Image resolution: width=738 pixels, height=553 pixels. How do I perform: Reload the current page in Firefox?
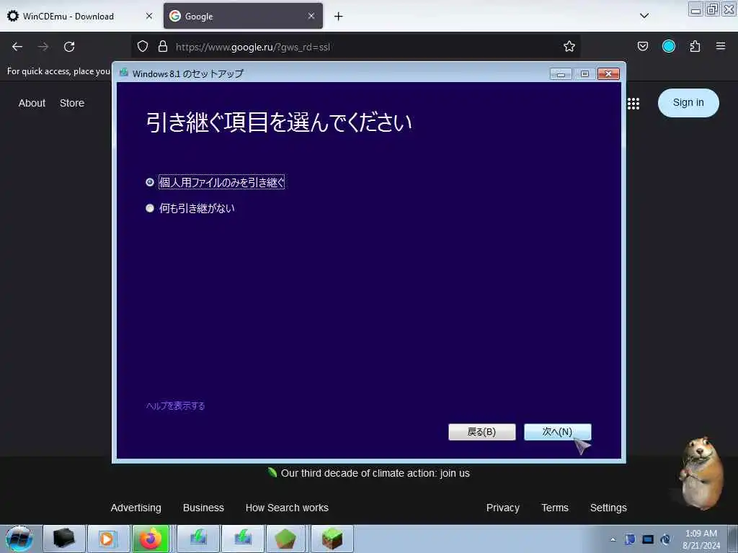pyautogui.click(x=69, y=47)
